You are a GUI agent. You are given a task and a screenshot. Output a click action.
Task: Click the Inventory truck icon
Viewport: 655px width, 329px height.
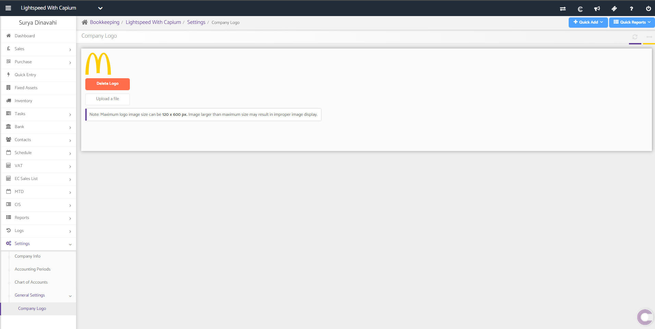coord(9,100)
